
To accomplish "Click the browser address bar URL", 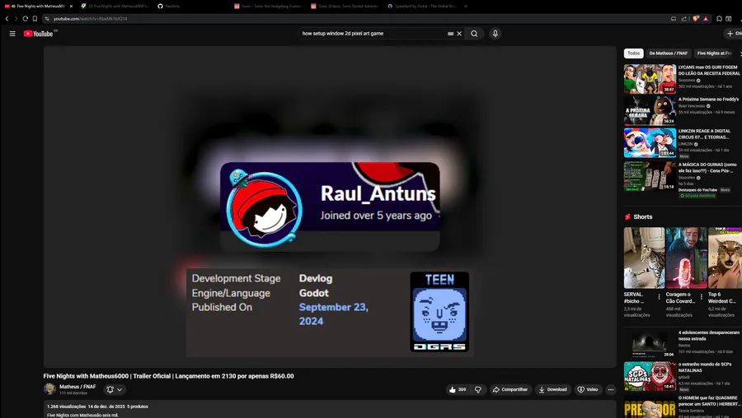I will pos(90,19).
